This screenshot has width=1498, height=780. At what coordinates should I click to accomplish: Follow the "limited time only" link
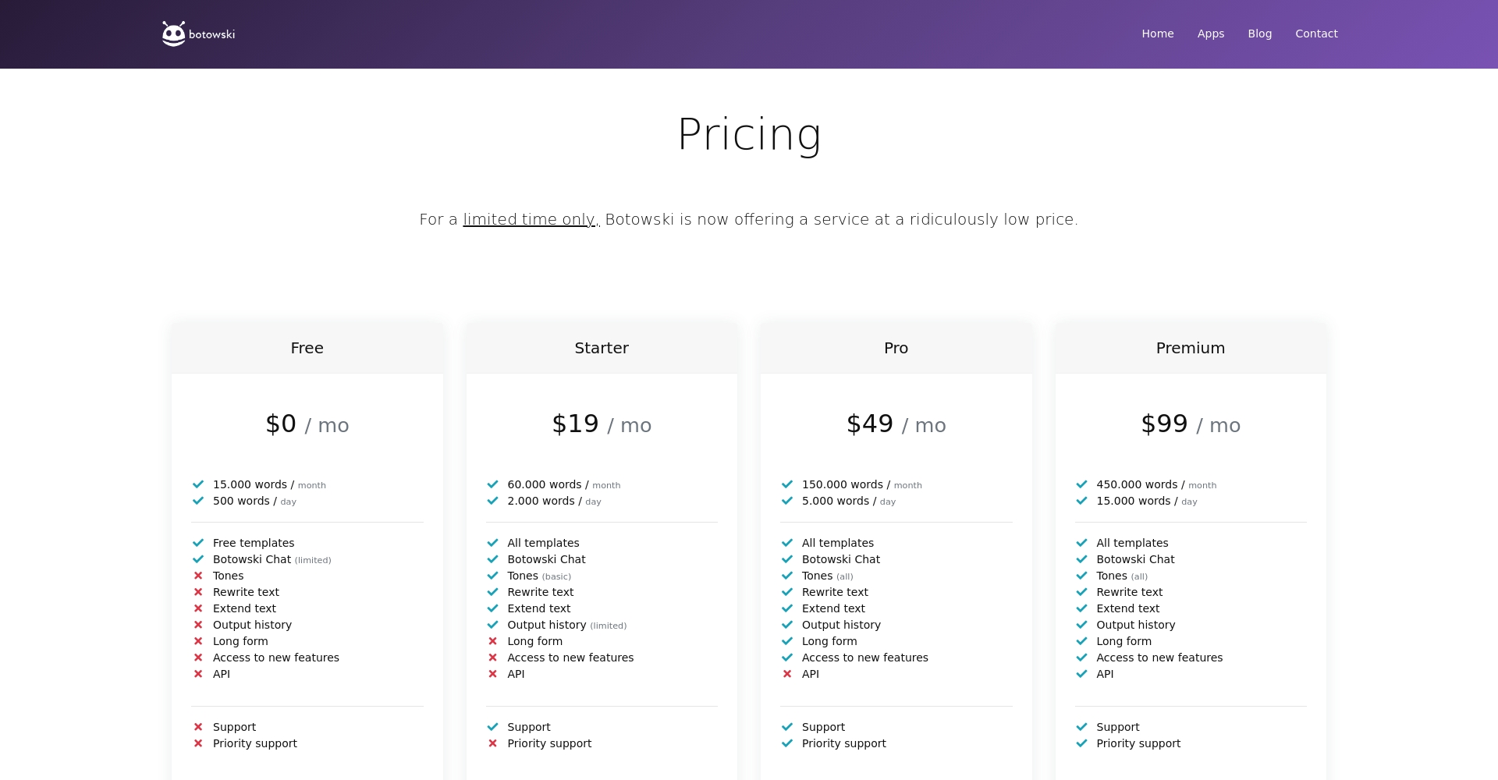(531, 220)
